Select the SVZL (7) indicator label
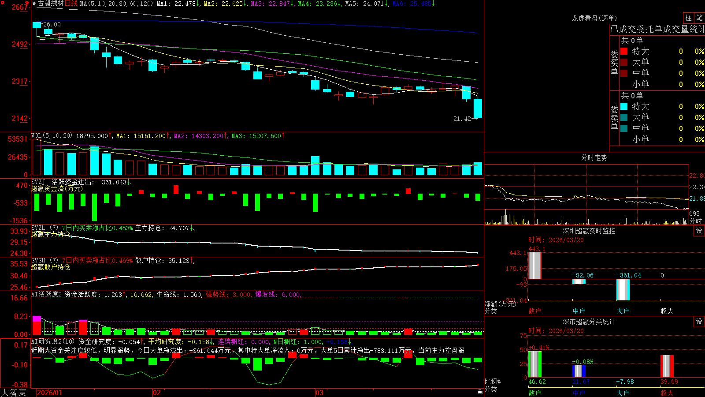This screenshot has width=705, height=397. 45,228
